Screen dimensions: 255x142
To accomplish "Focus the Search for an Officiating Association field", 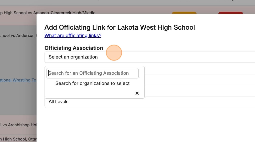I will tap(92, 73).
